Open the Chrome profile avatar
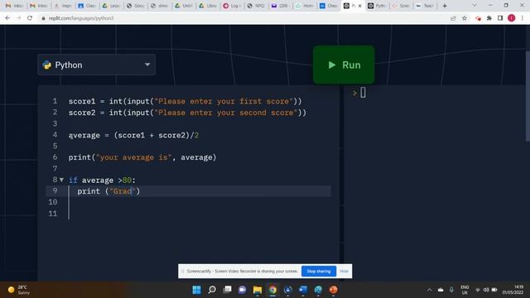This screenshot has height=298, width=530. coord(512,18)
